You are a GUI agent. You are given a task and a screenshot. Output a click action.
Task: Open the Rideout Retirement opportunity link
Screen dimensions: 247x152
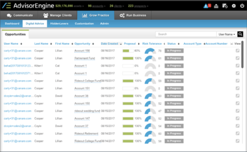pyautogui.click(x=86, y=133)
